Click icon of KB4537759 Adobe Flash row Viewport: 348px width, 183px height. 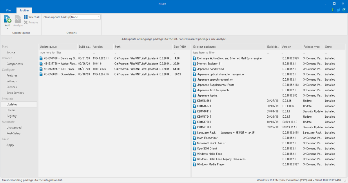coord(41,64)
